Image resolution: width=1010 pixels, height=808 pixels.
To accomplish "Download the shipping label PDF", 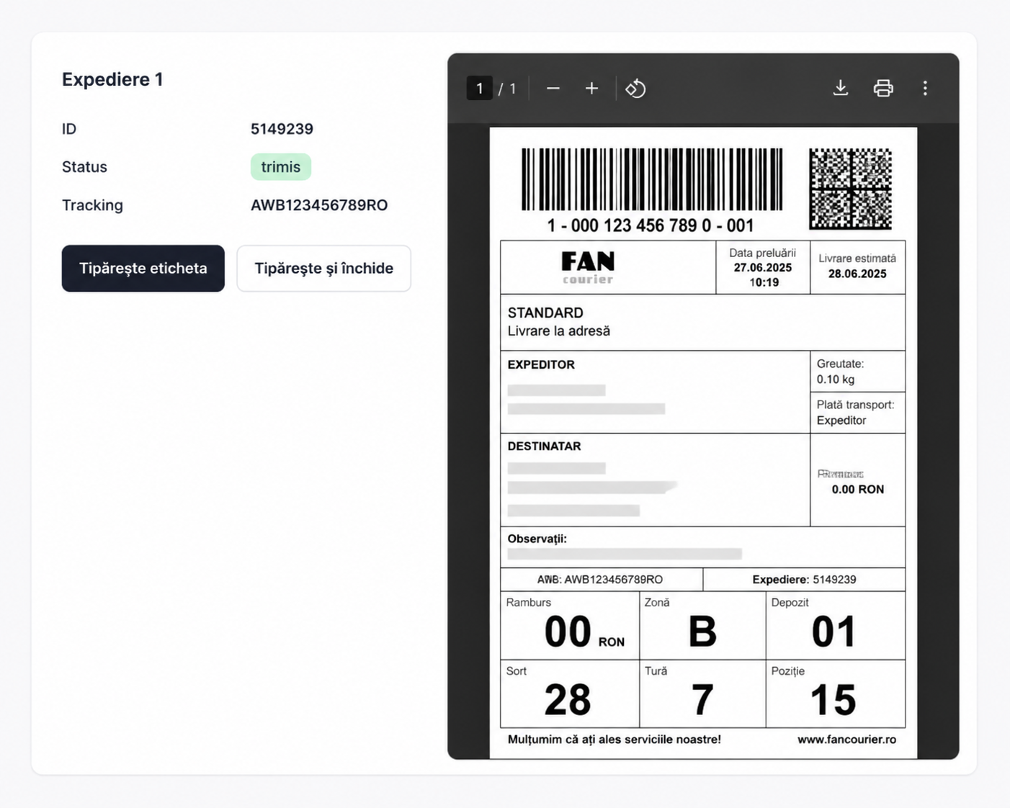I will click(x=841, y=89).
